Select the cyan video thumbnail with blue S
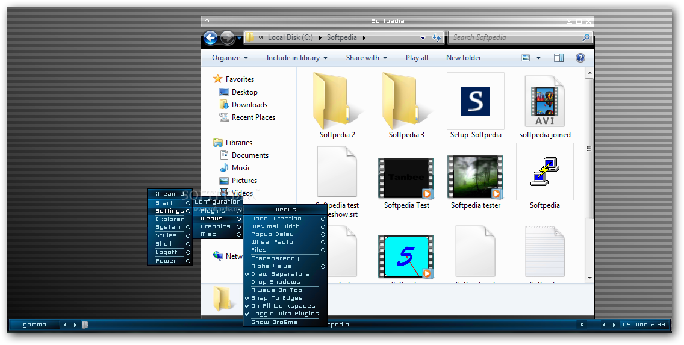 [406, 256]
